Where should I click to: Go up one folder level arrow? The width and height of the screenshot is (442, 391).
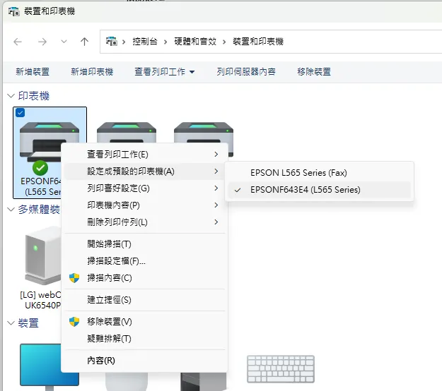click(84, 42)
